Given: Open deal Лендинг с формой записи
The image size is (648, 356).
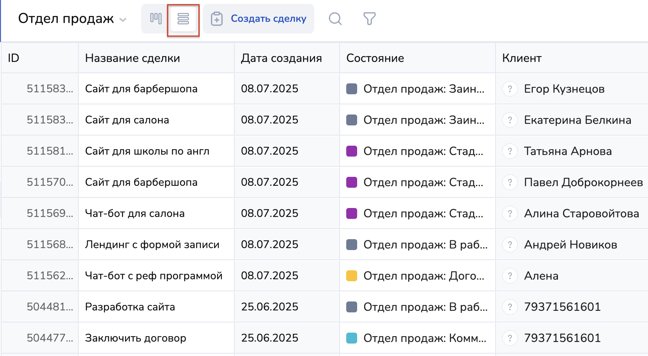Looking at the screenshot, I should click(x=152, y=245).
